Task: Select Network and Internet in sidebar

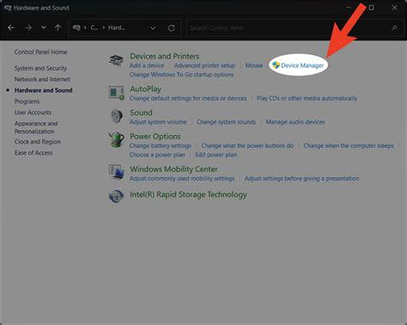Action: (x=42, y=79)
